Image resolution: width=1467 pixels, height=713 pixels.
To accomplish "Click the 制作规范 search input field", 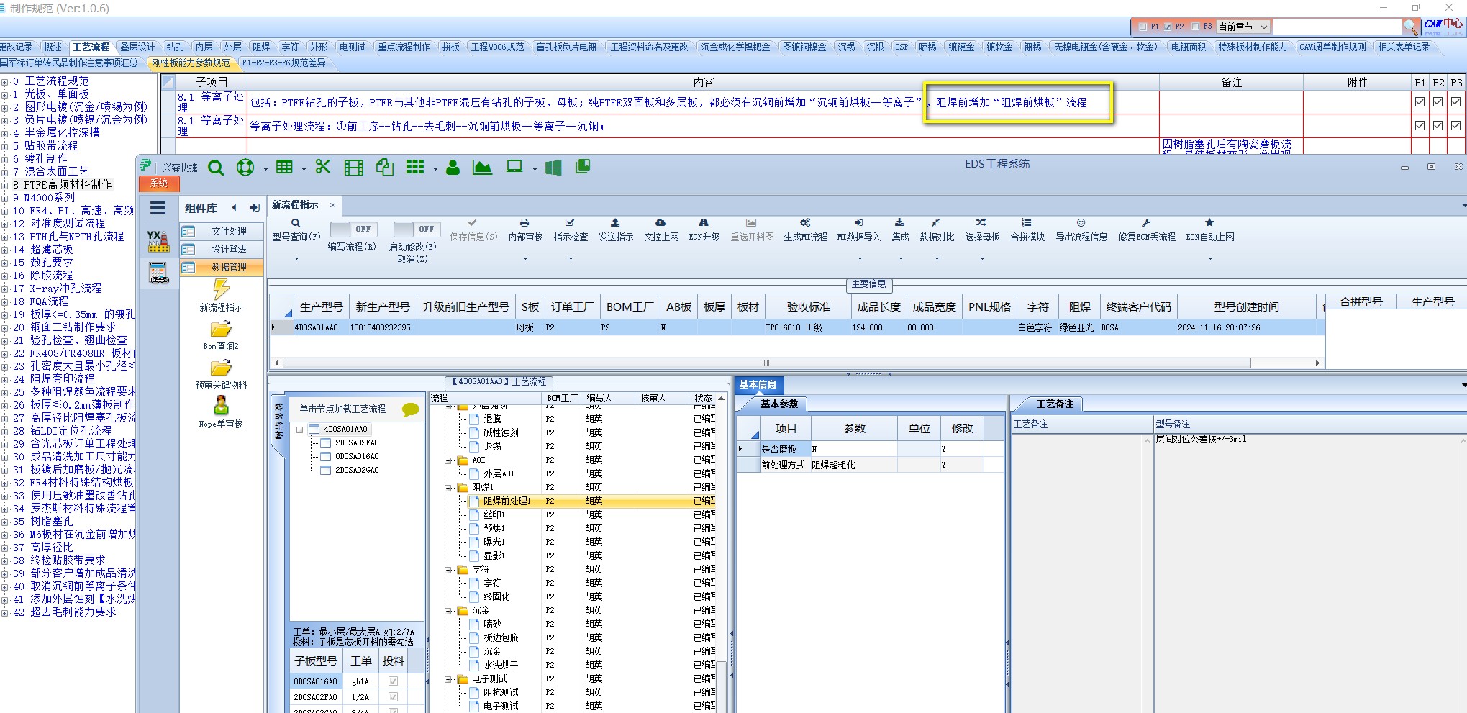I will coord(1337,27).
